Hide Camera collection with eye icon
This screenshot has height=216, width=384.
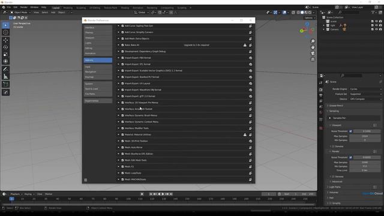coord(376,29)
